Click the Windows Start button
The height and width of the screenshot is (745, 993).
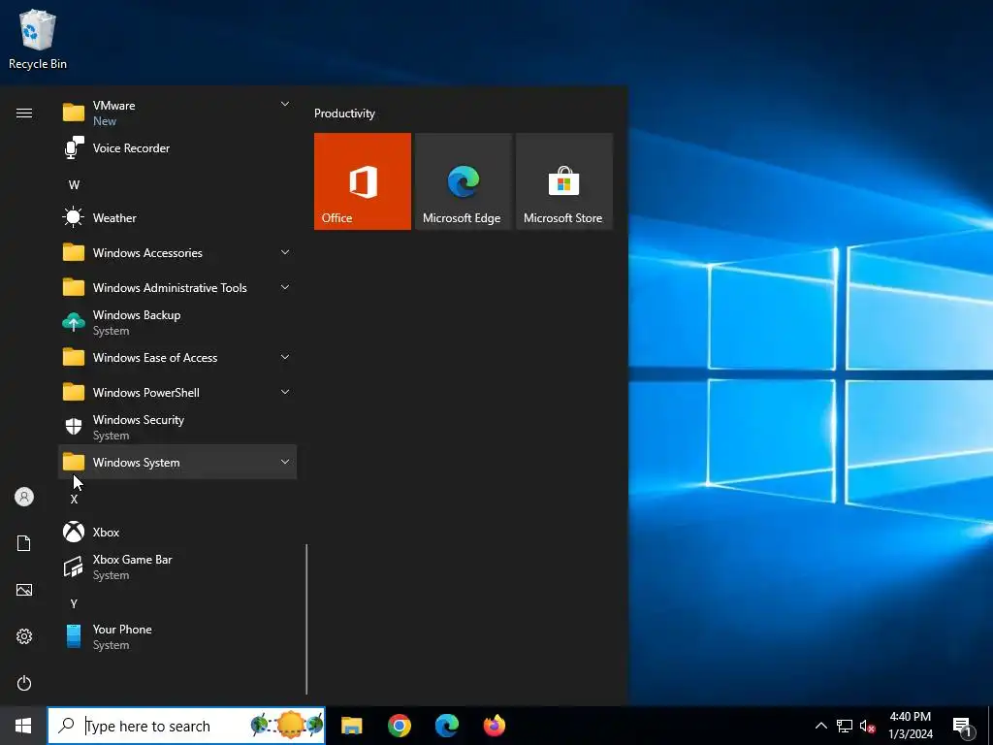23,726
